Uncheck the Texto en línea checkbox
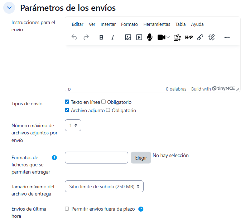The image size is (245, 221). pos(67,102)
